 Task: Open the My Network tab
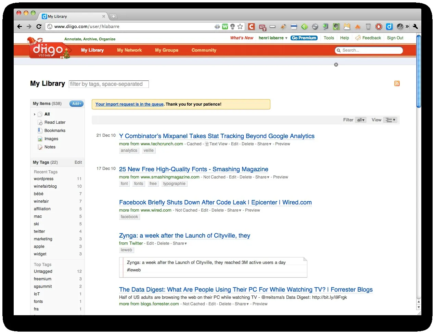click(x=129, y=50)
